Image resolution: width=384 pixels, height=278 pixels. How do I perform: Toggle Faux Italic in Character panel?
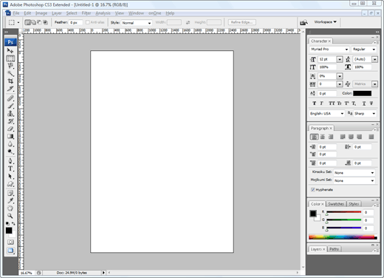(x=321, y=104)
